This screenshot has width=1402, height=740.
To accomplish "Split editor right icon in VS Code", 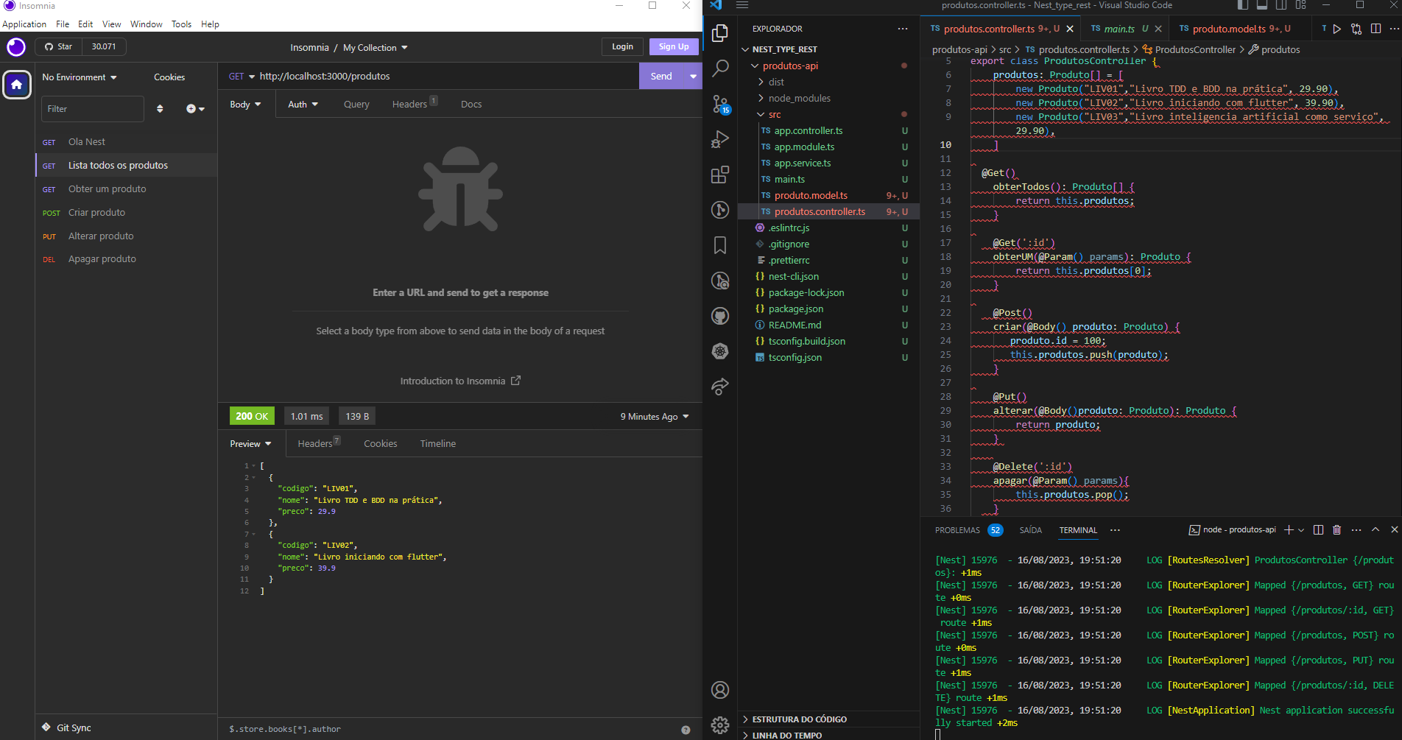I will pos(1375,29).
